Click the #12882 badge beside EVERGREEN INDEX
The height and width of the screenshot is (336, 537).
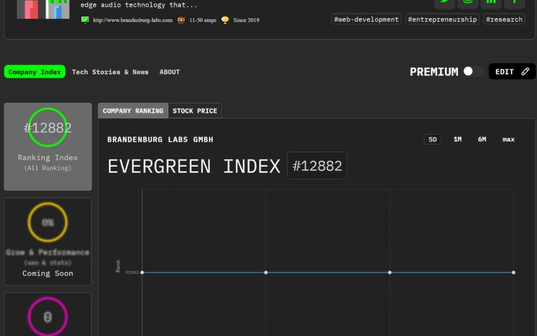coord(317,166)
